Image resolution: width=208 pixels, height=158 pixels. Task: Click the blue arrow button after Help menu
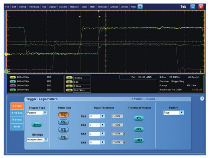(140, 7)
